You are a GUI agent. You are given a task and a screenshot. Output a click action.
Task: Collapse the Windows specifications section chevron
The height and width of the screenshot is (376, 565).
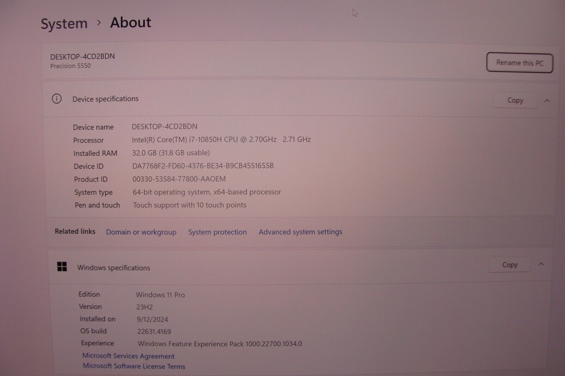coord(541,264)
